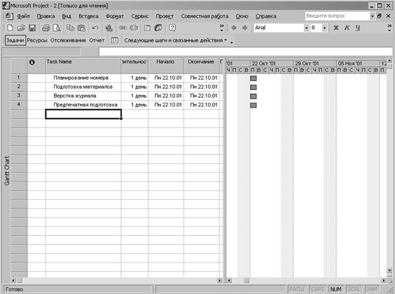Click the vertical scrollbar down arrow

tap(390, 270)
